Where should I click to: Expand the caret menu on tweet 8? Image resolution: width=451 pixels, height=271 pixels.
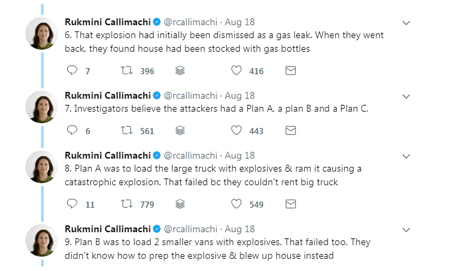pos(406,156)
